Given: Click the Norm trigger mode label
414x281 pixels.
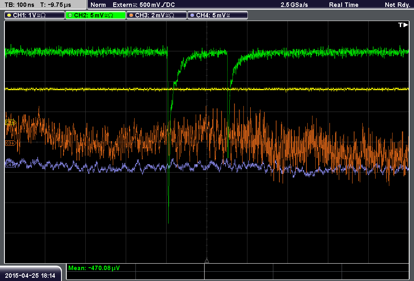Looking at the screenshot, I should [98, 5].
